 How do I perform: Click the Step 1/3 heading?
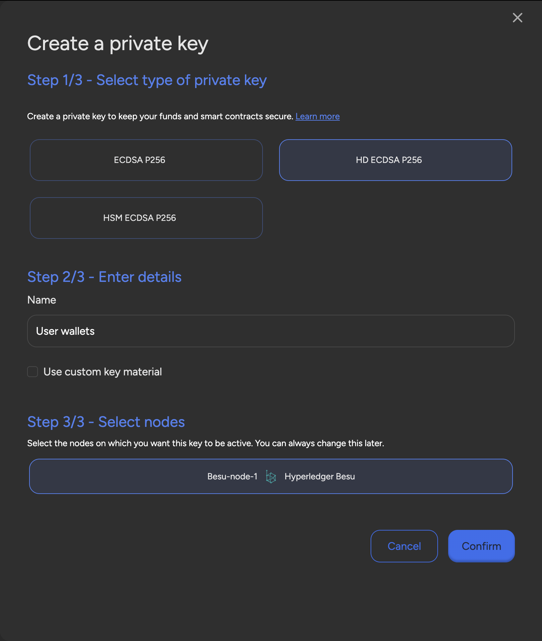click(147, 80)
